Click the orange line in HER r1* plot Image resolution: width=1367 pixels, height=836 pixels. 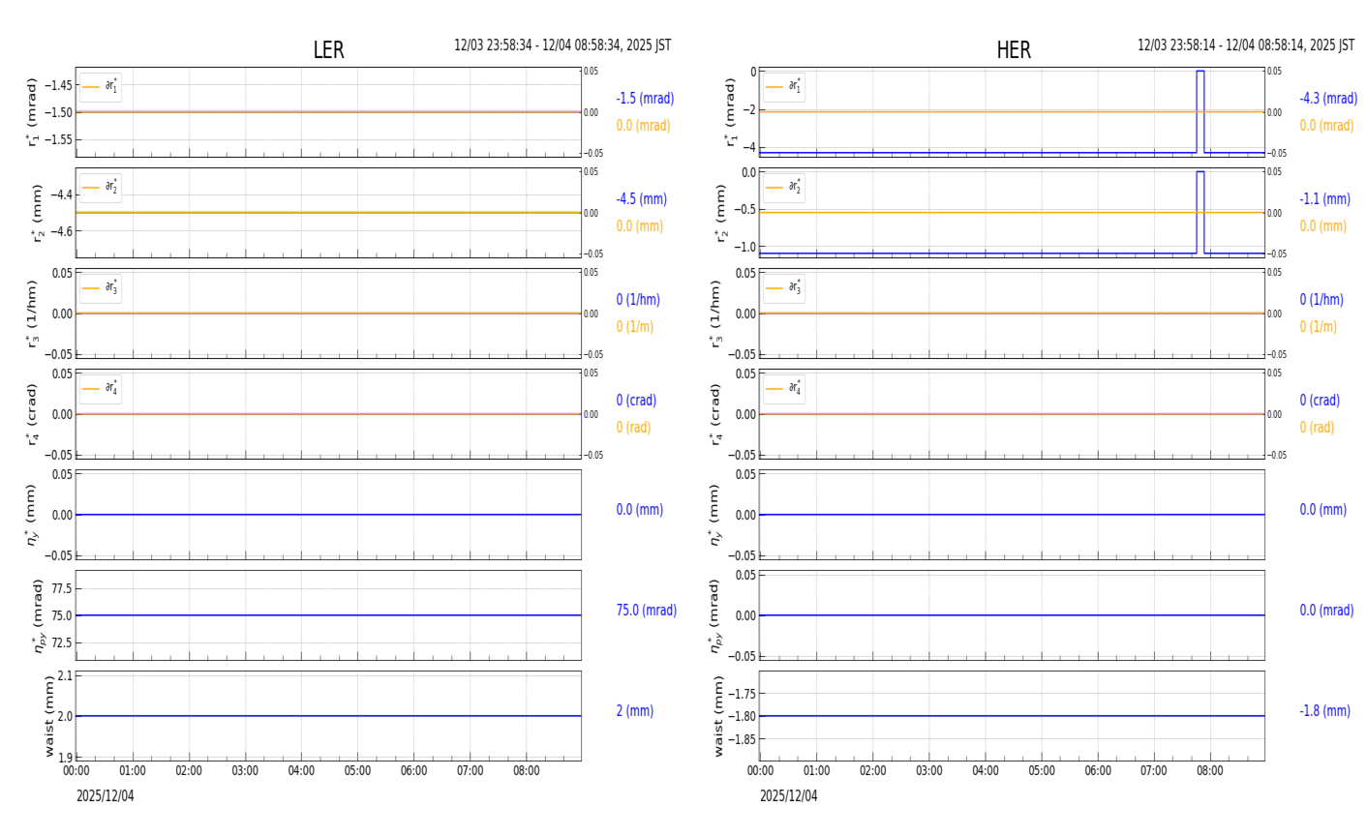(x=968, y=111)
